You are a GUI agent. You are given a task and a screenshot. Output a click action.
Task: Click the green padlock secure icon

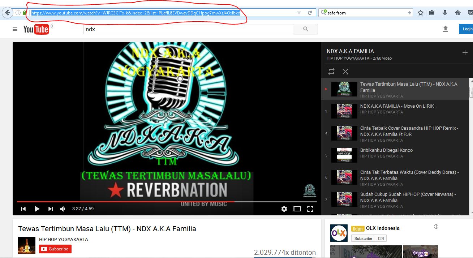[x=25, y=13]
